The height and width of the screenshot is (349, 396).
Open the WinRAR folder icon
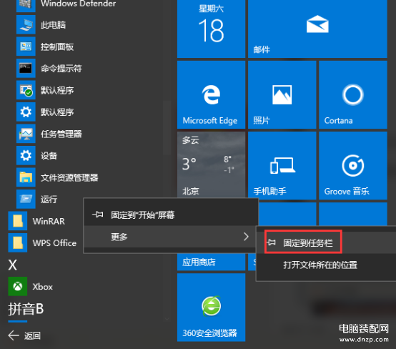tap(18, 221)
